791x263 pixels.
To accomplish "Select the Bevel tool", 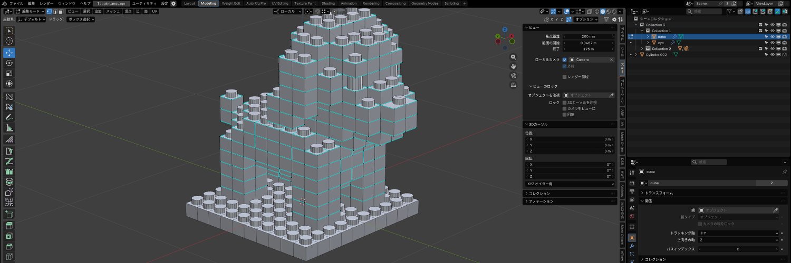I will 9,247.
